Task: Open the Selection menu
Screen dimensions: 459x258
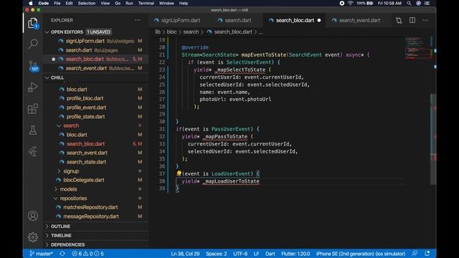Action: (86, 3)
